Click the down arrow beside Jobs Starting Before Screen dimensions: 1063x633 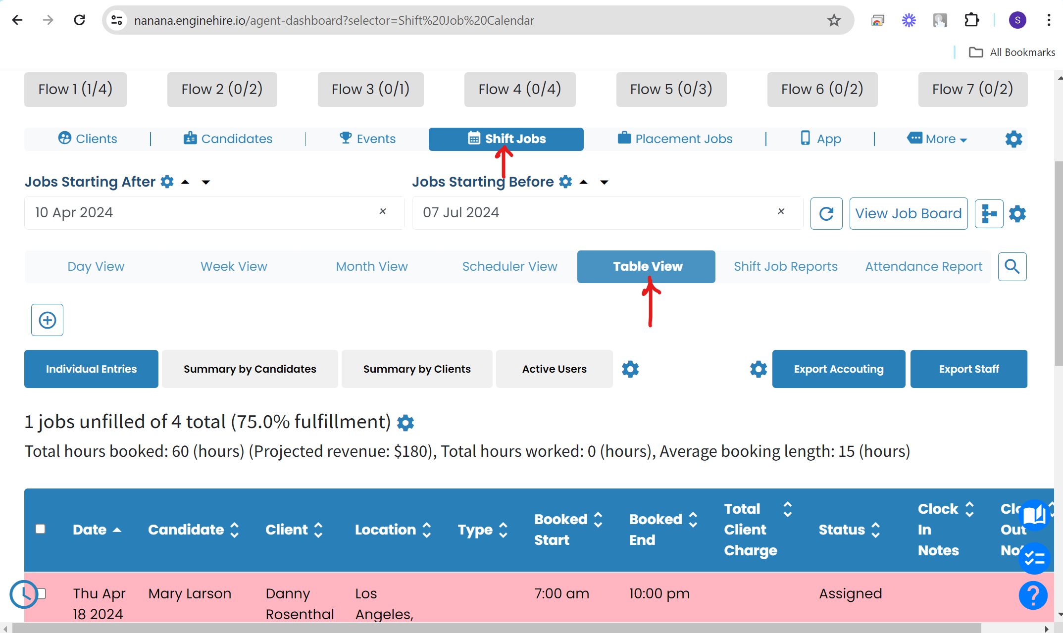604,183
